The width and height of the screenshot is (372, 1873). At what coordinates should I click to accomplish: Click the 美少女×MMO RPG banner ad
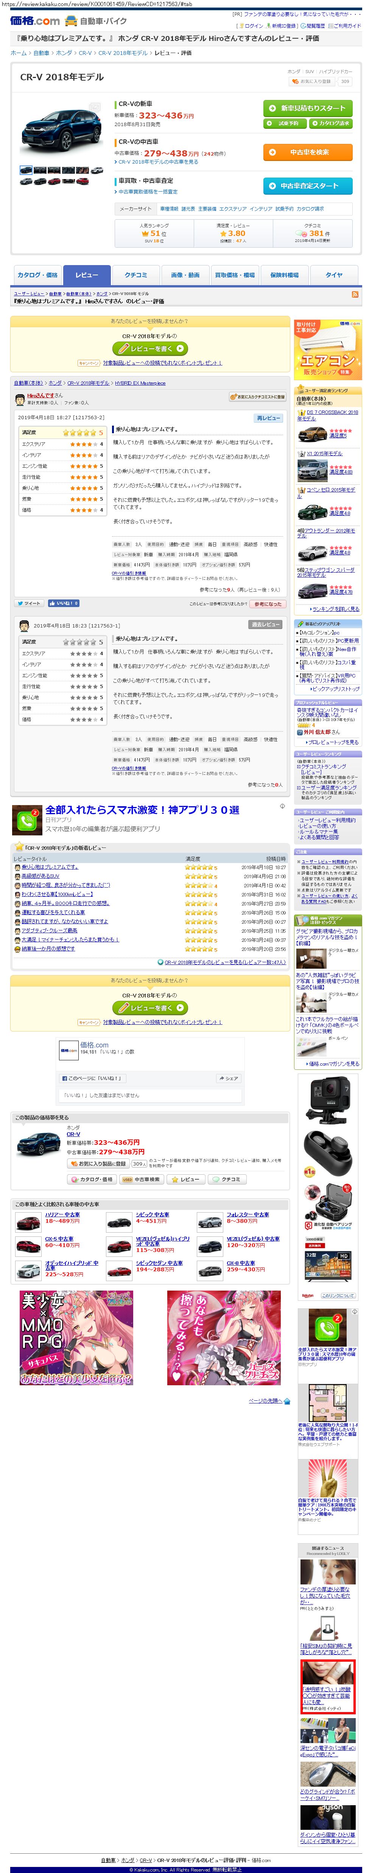pos(76,1339)
